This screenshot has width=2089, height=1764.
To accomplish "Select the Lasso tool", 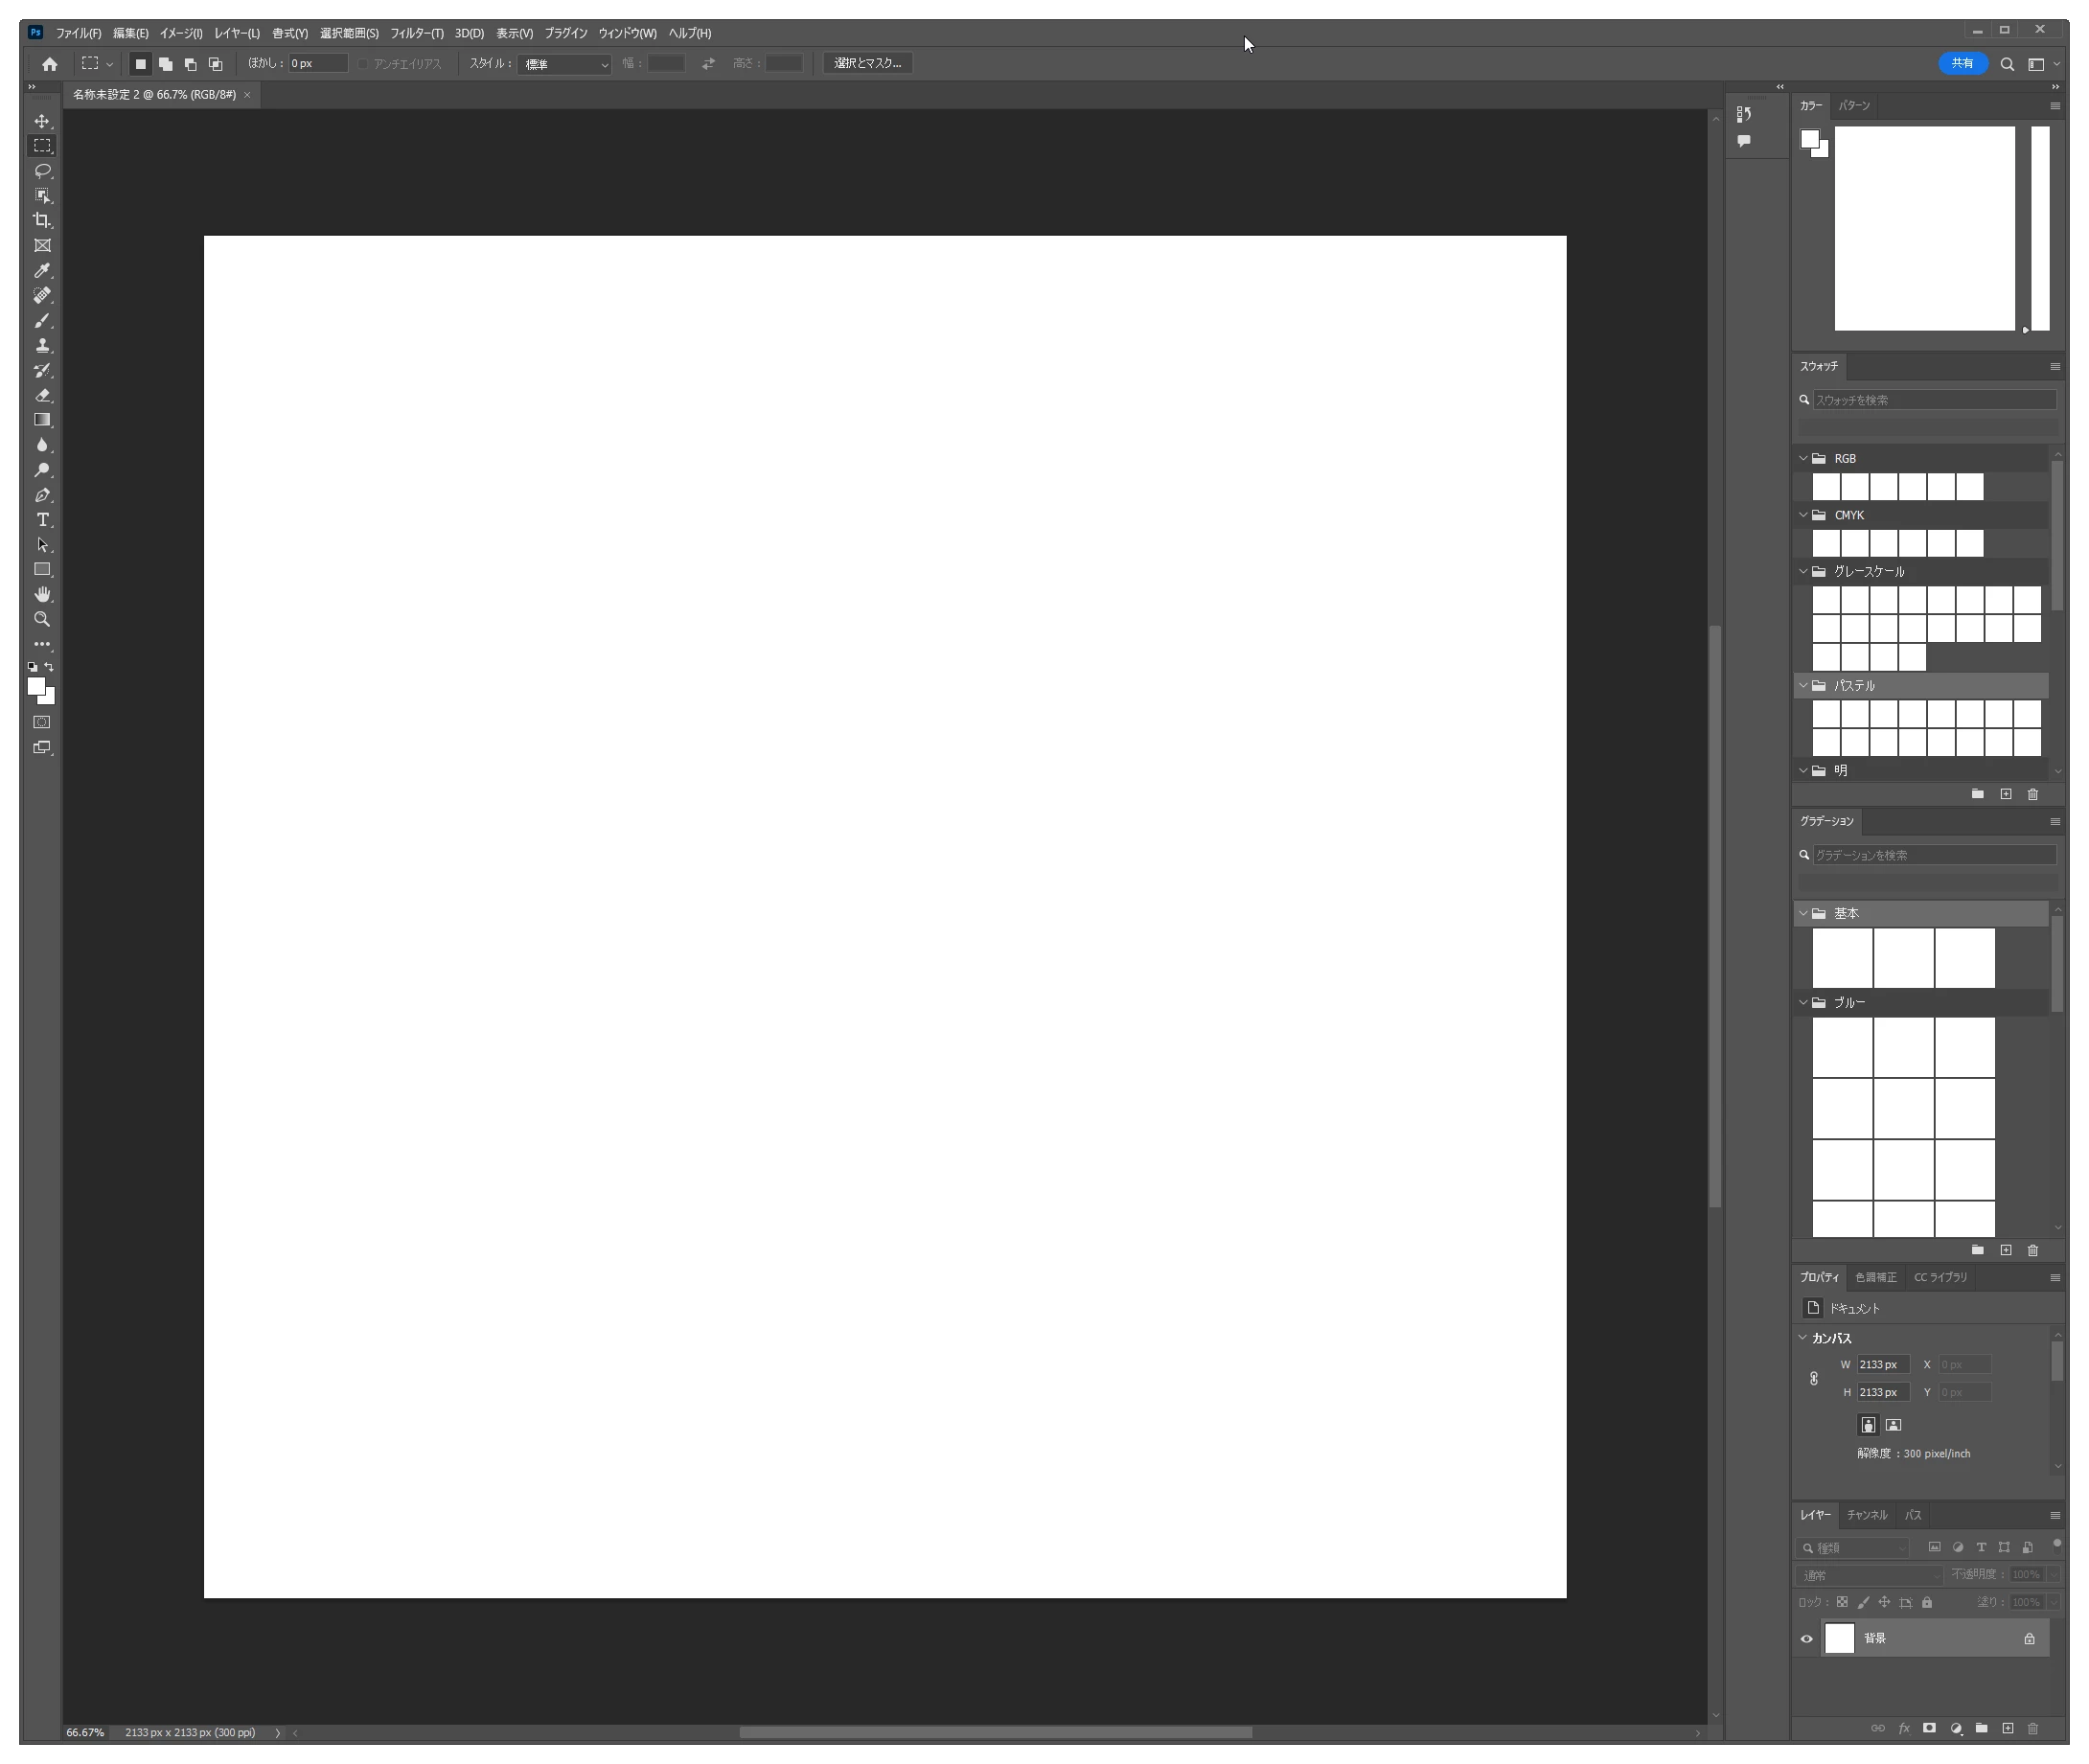I will (x=42, y=171).
